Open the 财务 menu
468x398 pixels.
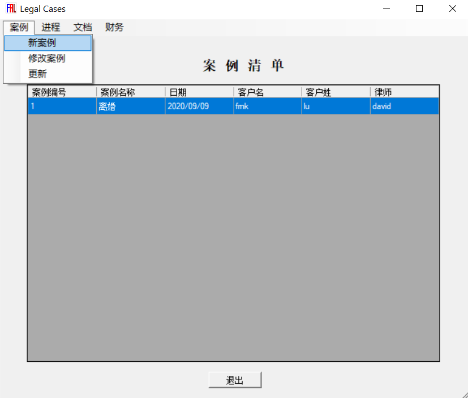114,27
